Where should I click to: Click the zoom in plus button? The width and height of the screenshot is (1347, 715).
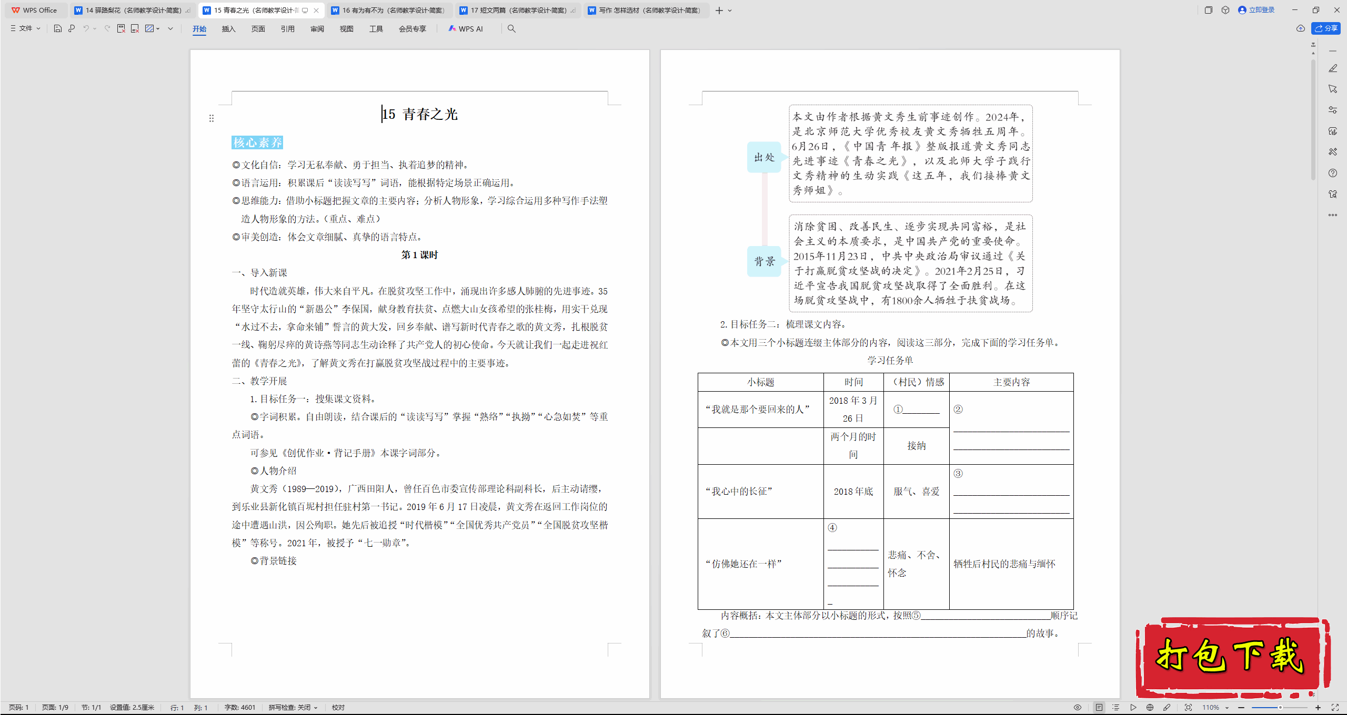1318,708
